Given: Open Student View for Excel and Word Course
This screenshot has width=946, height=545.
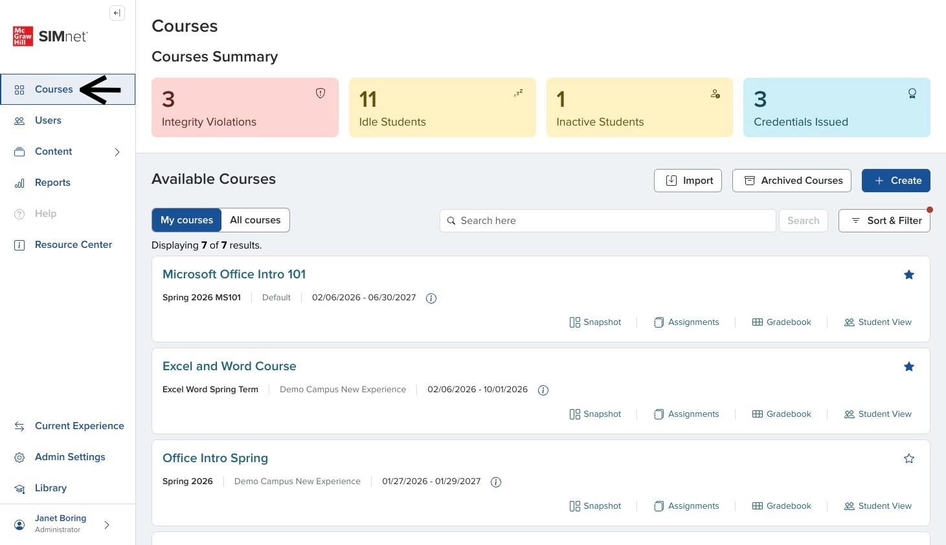Looking at the screenshot, I should [878, 414].
